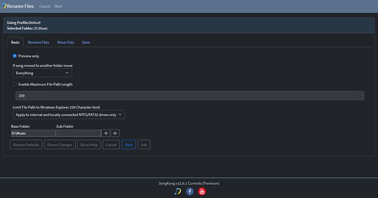378x198 pixels.
Task: Click Cancel in the top header bar
Action: tap(44, 6)
